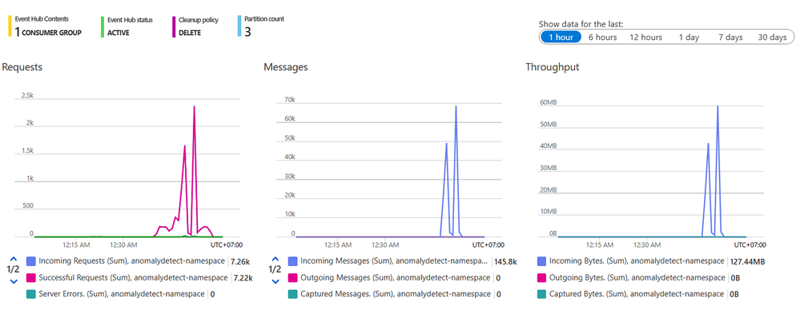Select the 30 days time range
Screen dimensions: 800x314
click(x=773, y=37)
